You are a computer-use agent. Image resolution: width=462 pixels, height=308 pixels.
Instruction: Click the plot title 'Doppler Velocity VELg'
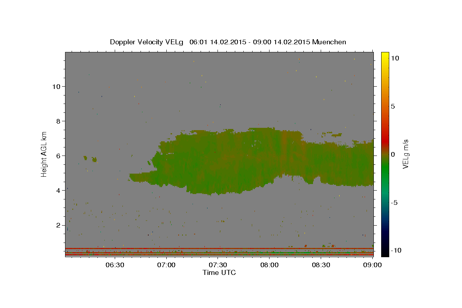point(147,42)
